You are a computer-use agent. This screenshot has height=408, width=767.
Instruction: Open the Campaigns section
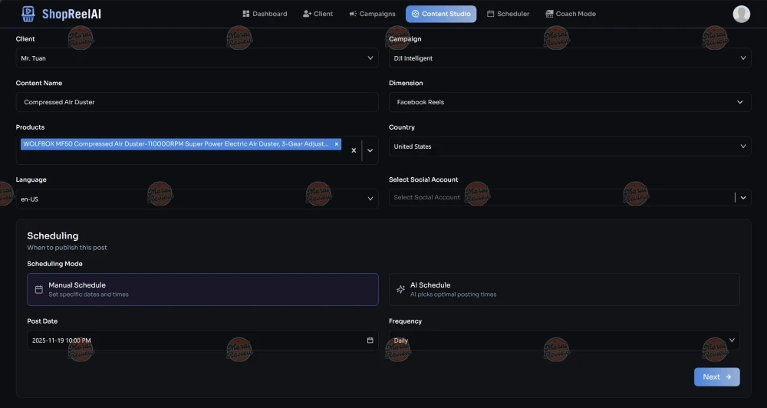coord(372,14)
